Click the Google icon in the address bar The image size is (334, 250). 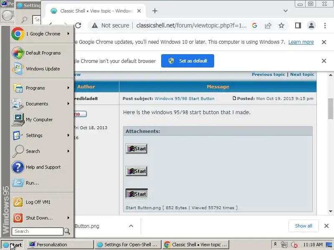(x=255, y=25)
